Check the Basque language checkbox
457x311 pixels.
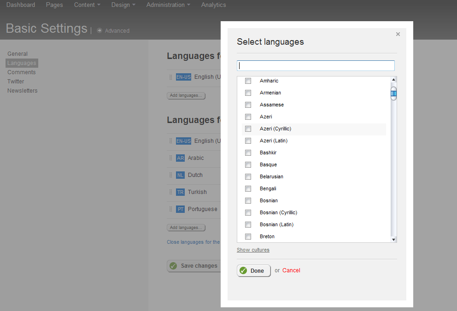point(248,164)
